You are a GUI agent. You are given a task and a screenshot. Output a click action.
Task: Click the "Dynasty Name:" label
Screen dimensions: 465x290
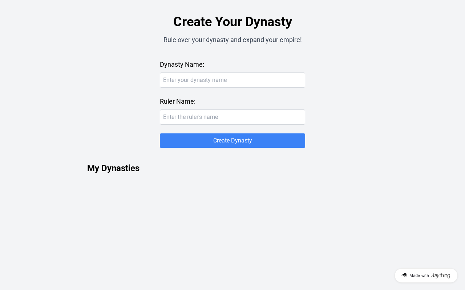[182, 65]
